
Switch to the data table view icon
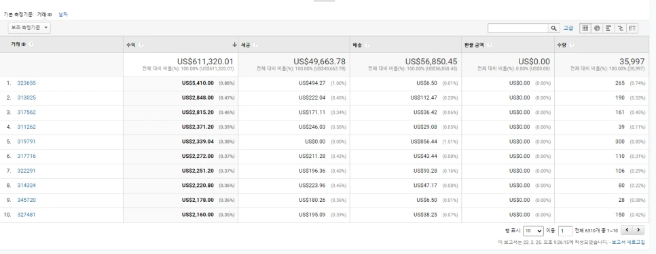click(585, 28)
